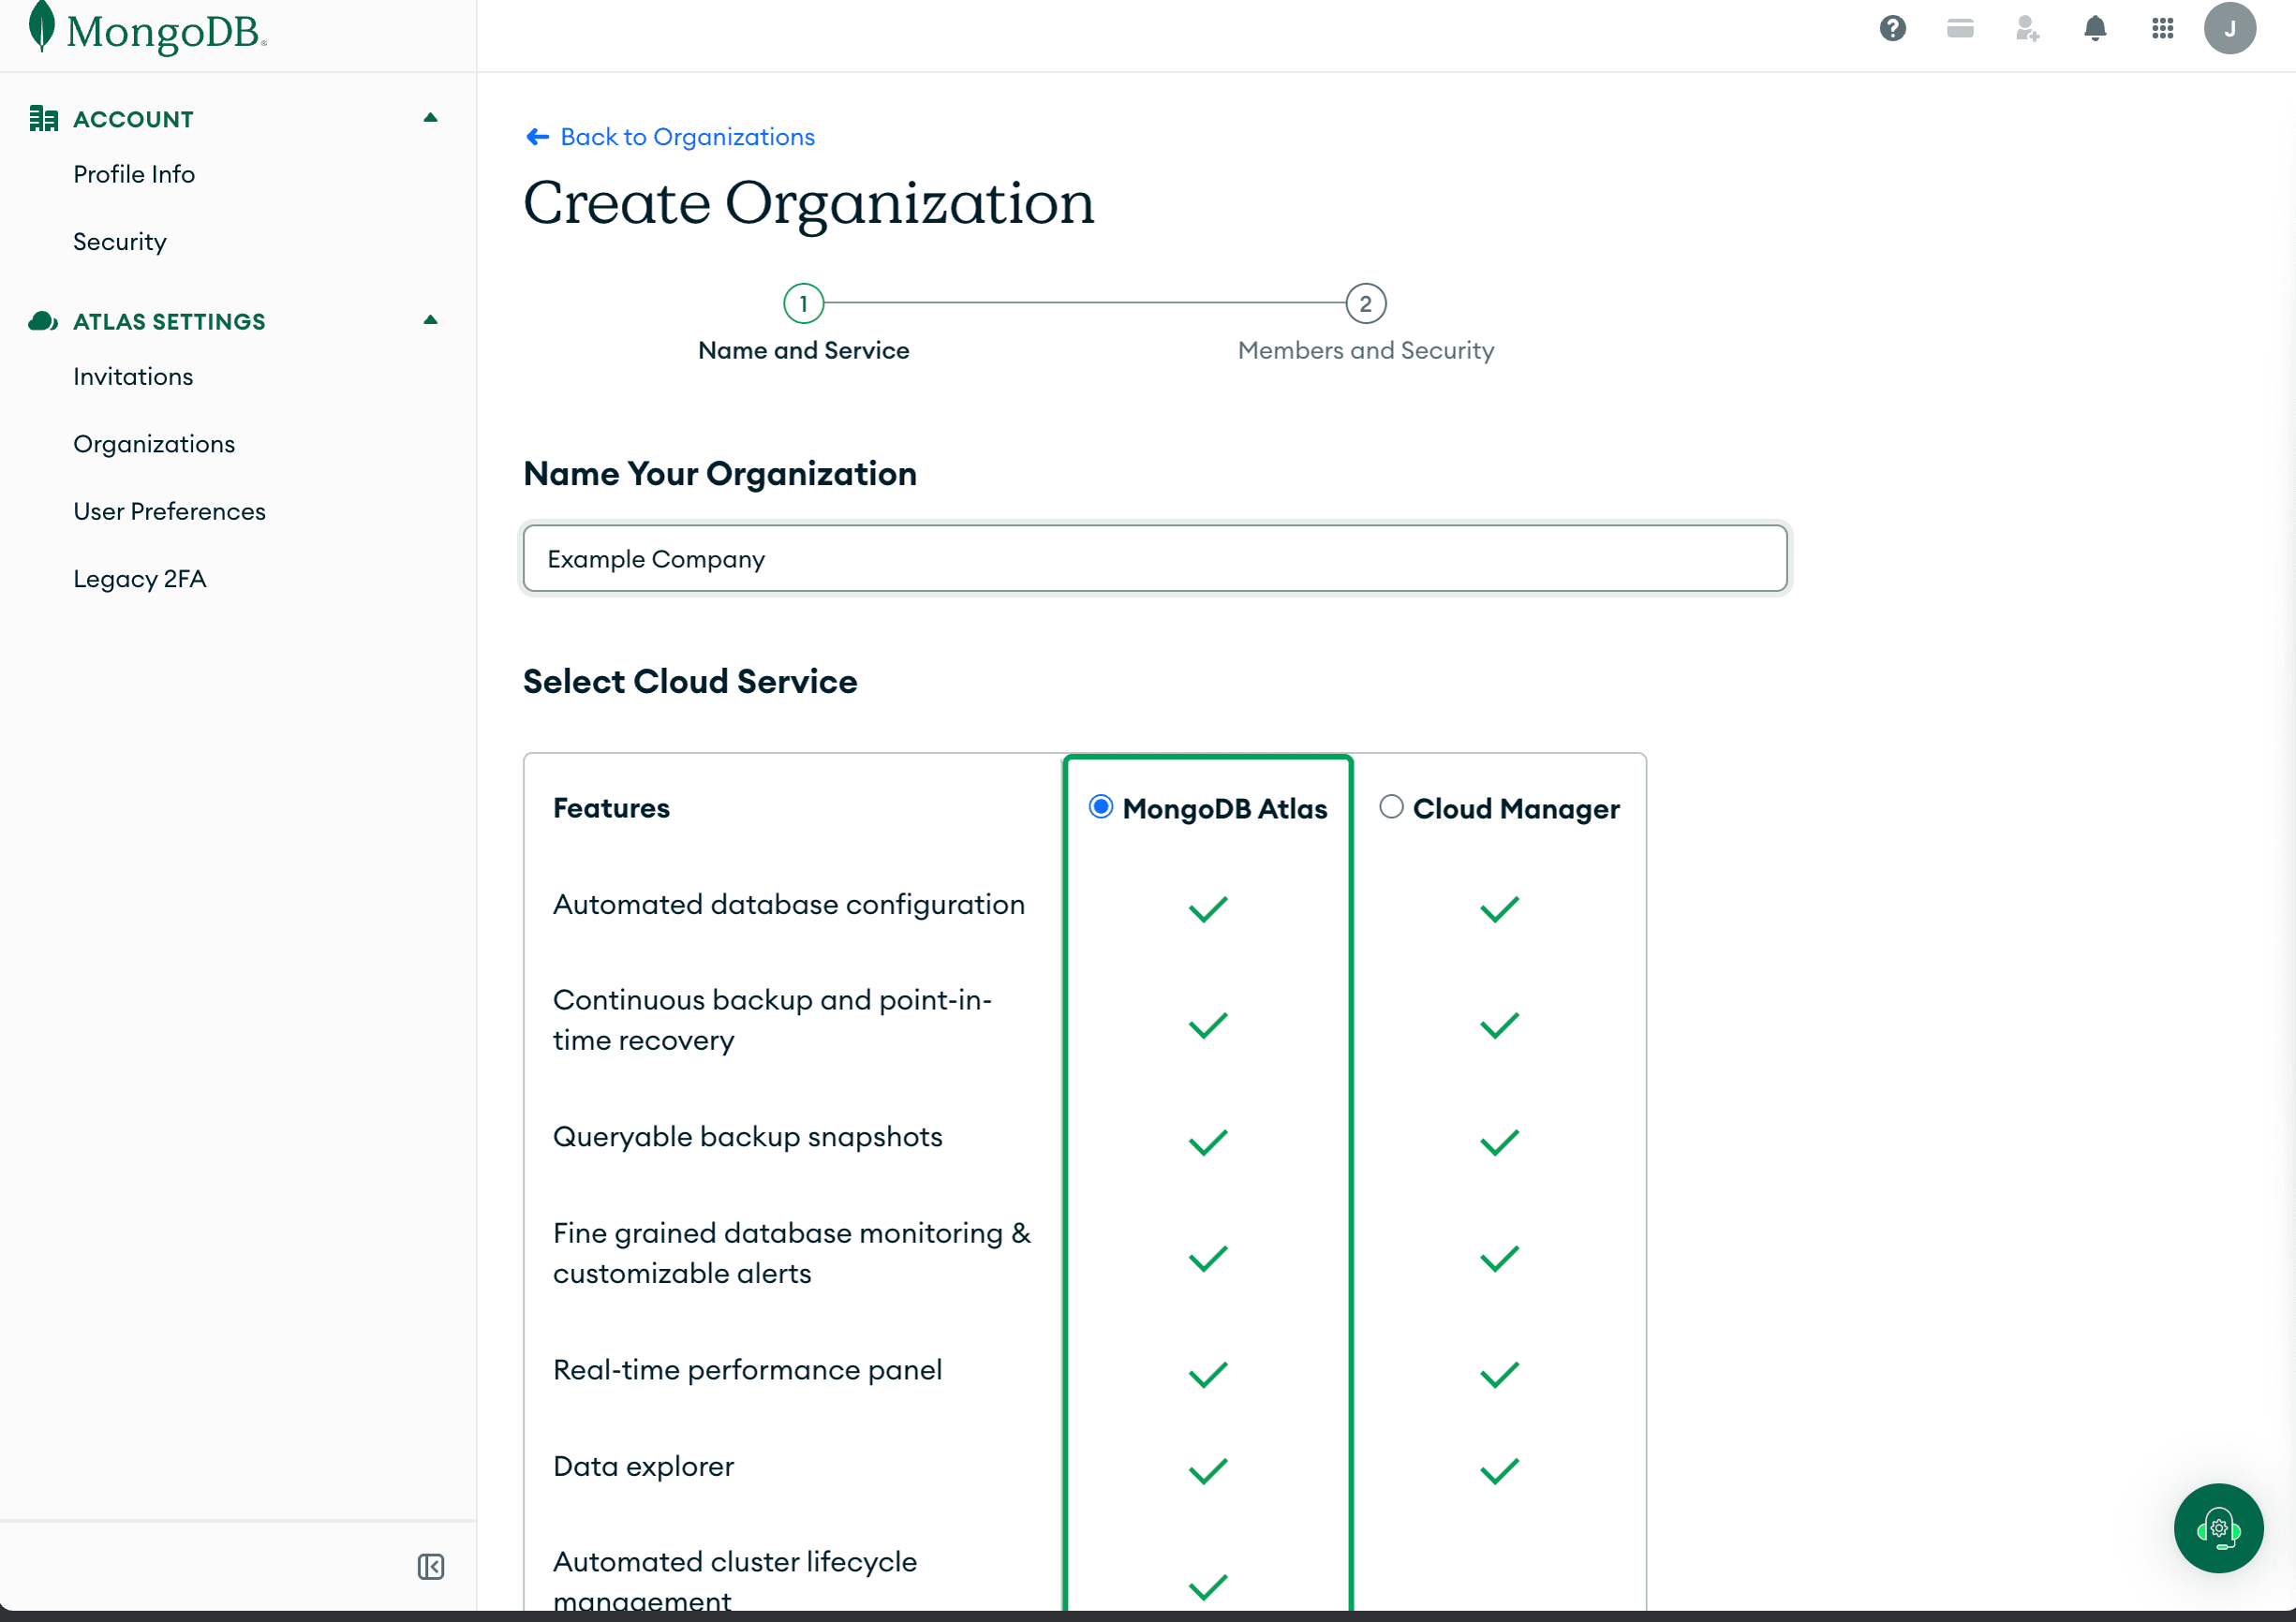The height and width of the screenshot is (1622, 2296).
Task: Click 'Queryable backup snapshots' text
Action: click(x=748, y=1138)
